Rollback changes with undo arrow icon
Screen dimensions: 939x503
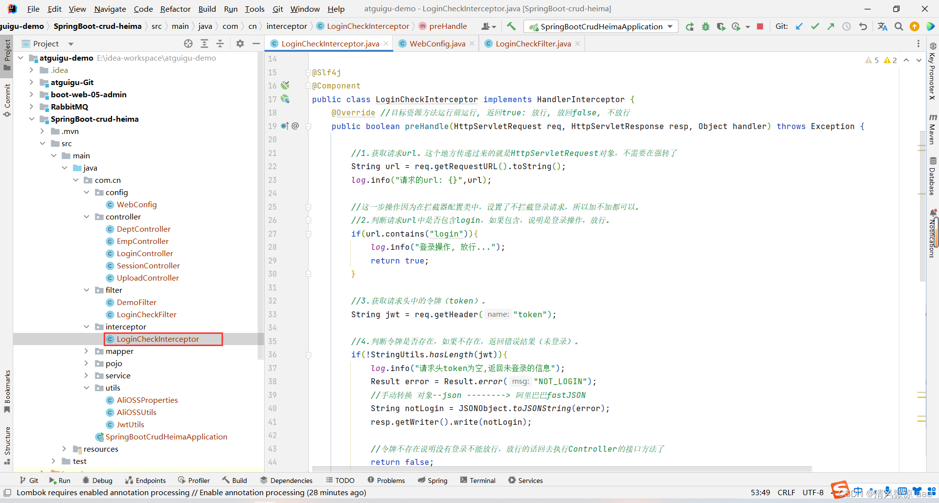pyautogui.click(x=863, y=26)
